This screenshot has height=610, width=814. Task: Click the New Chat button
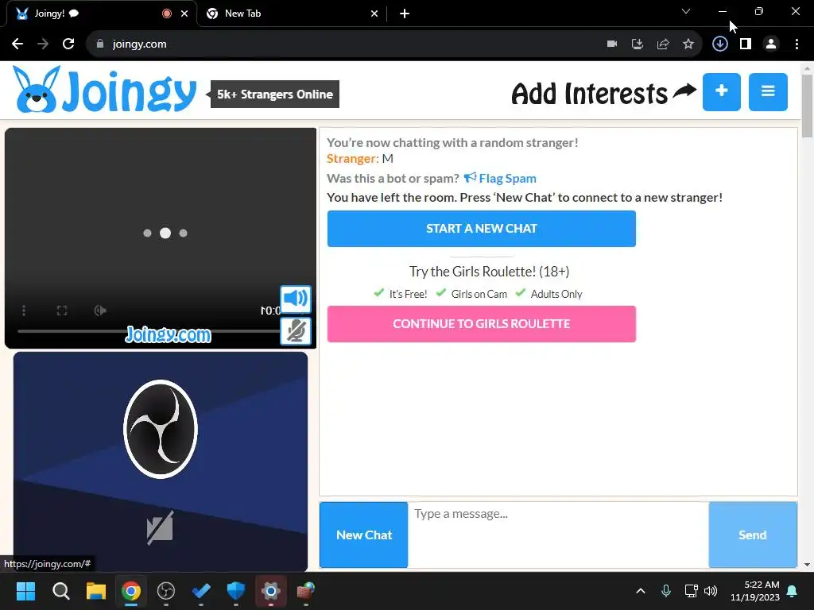tap(364, 535)
